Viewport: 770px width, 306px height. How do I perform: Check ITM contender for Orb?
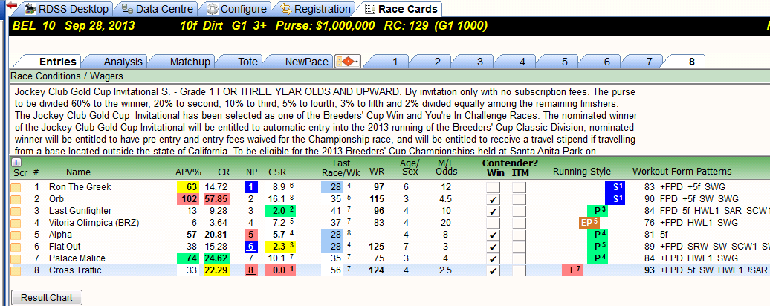tap(519, 199)
